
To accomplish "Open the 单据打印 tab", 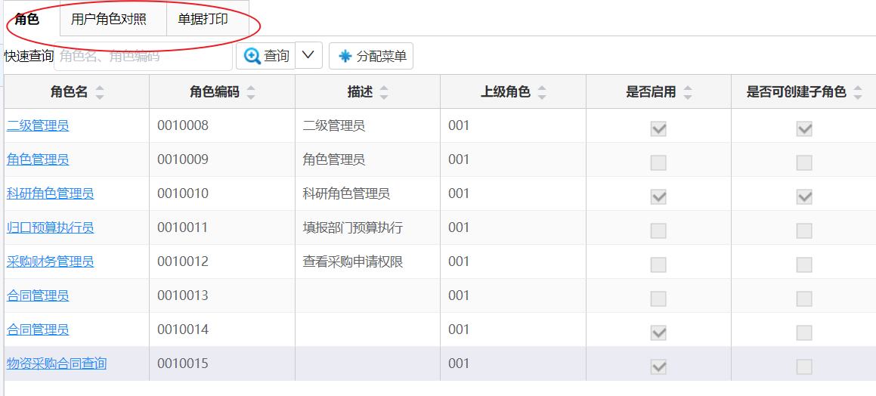I will coord(203,19).
